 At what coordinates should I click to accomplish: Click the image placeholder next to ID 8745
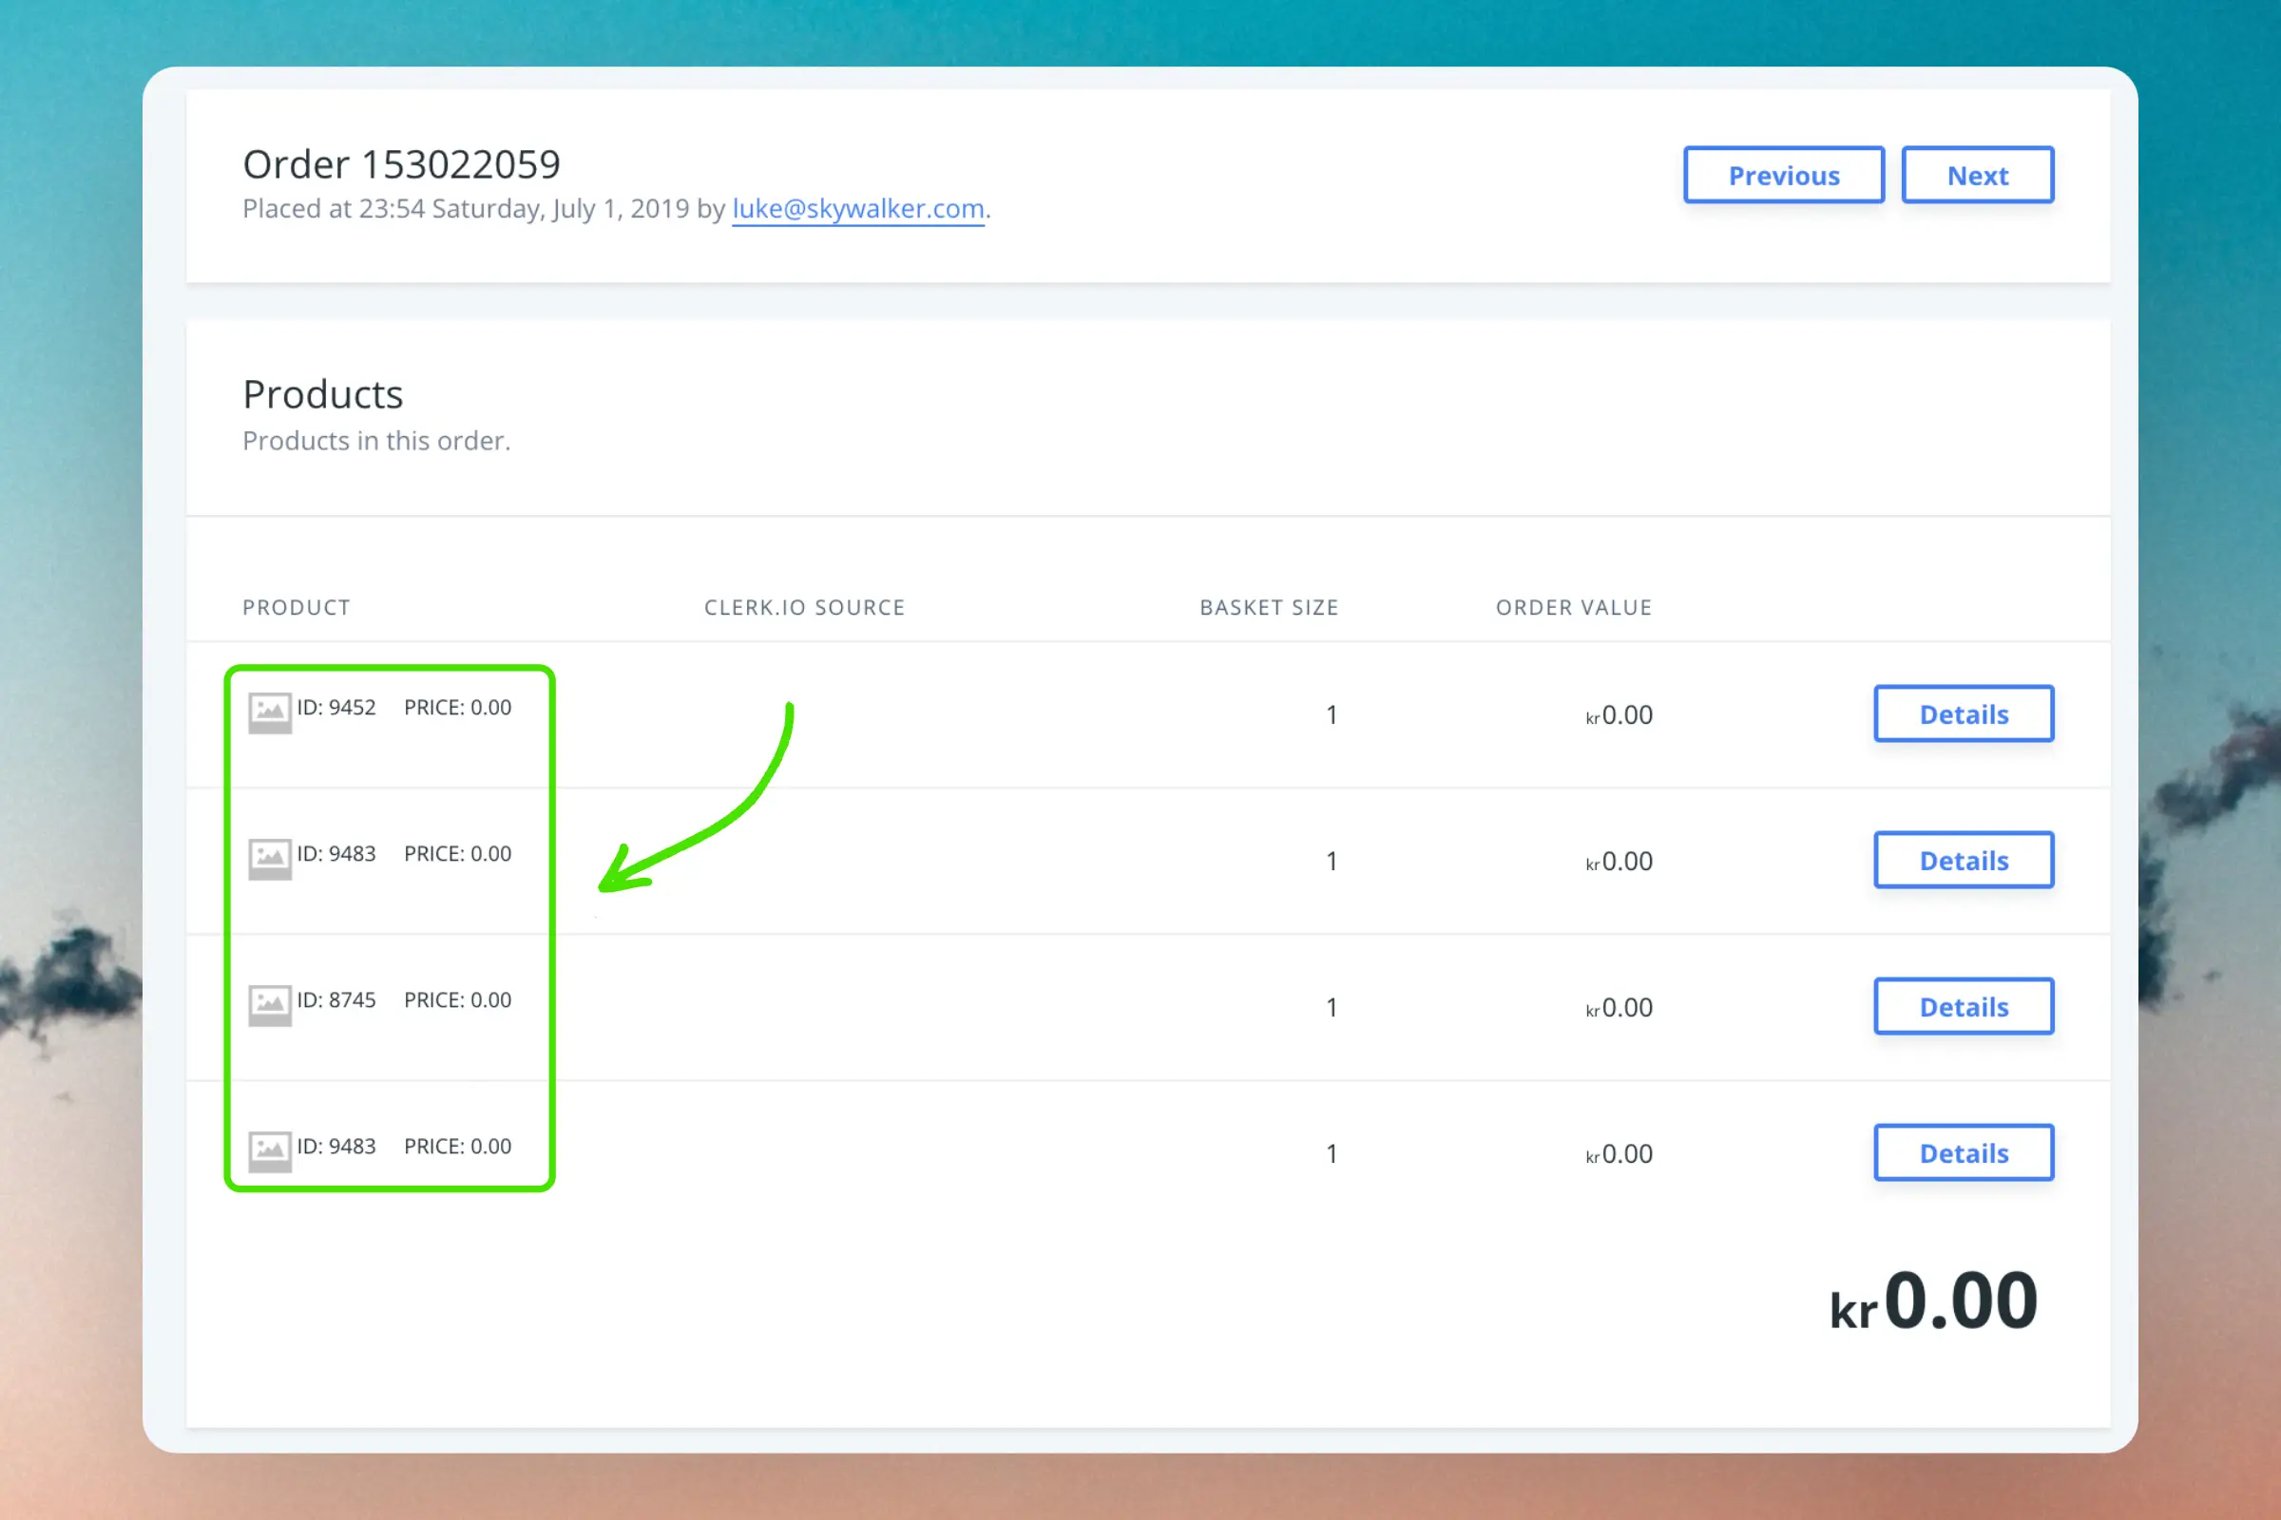(270, 1005)
